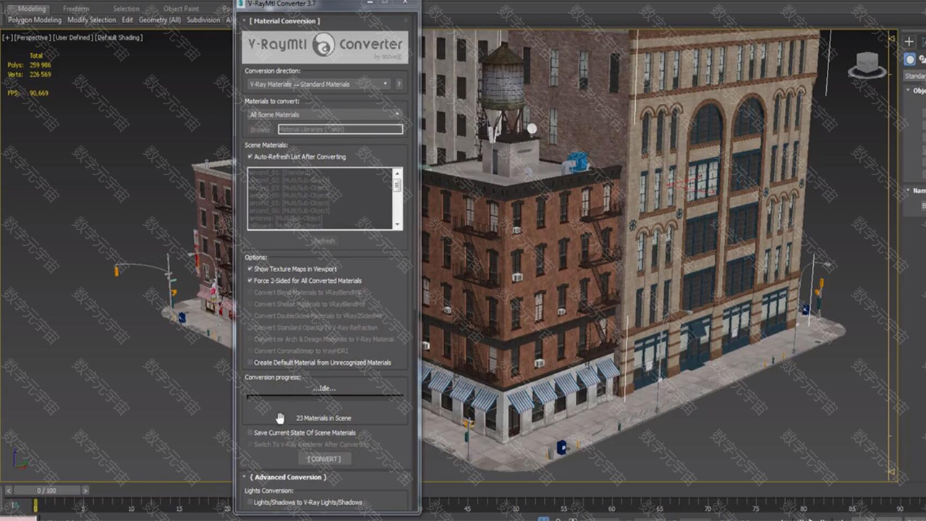Open the Geometry (All) panel menu
This screenshot has height=521, width=926.
[x=160, y=20]
